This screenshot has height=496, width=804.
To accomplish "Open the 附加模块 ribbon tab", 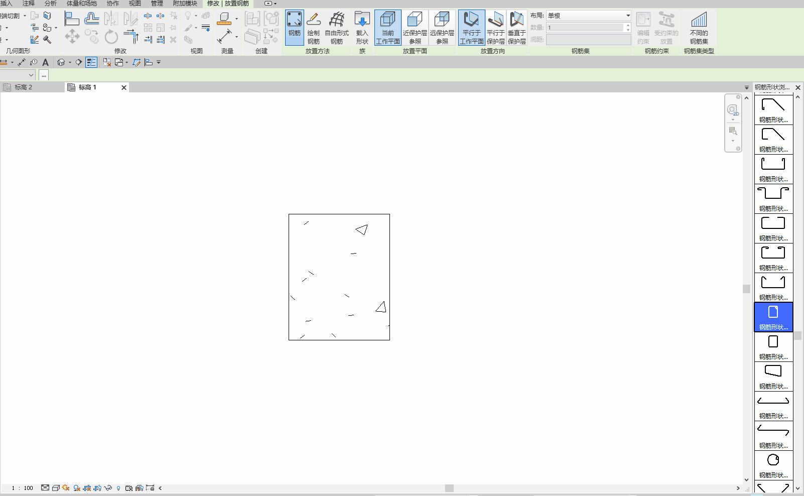I will point(185,4).
